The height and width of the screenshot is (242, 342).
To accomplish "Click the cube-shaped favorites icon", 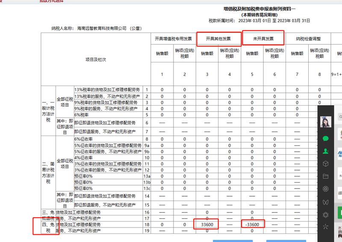I will (325, 163).
